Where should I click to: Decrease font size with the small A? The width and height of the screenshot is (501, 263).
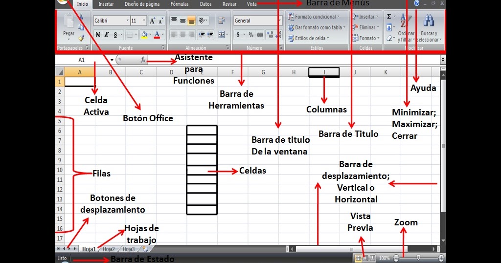click(160, 21)
